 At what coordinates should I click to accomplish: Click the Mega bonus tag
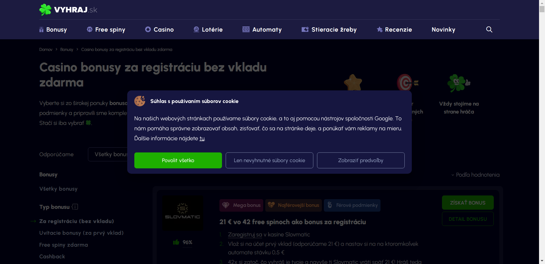point(241,205)
